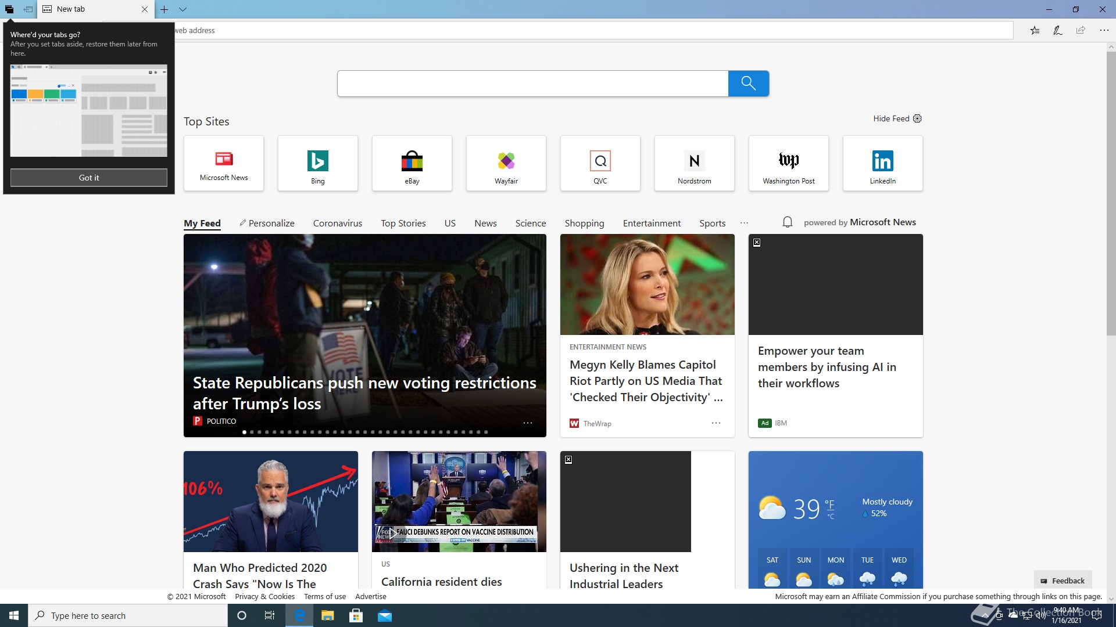Open File Explorer from taskbar
Image resolution: width=1116 pixels, height=627 pixels.
point(328,615)
